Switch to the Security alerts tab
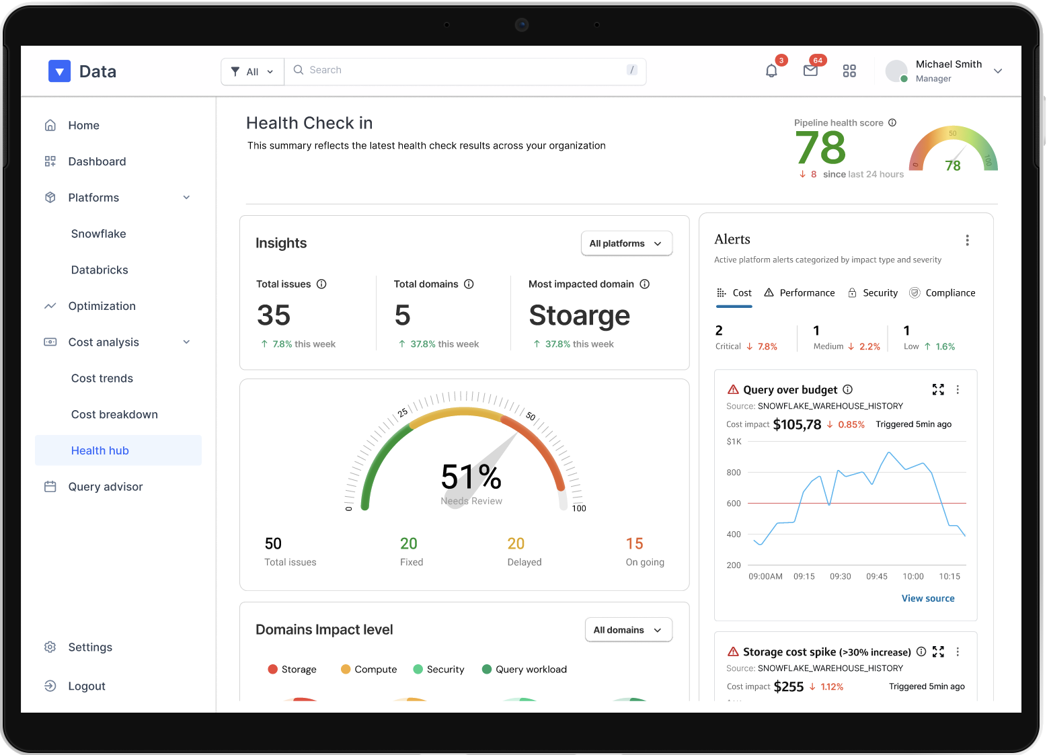 [873, 292]
